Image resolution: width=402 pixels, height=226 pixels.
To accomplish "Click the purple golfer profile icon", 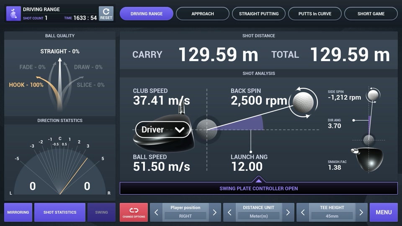I will 13,13.
